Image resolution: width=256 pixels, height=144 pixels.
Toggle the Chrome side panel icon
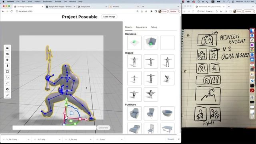pyautogui.click(x=156, y=11)
